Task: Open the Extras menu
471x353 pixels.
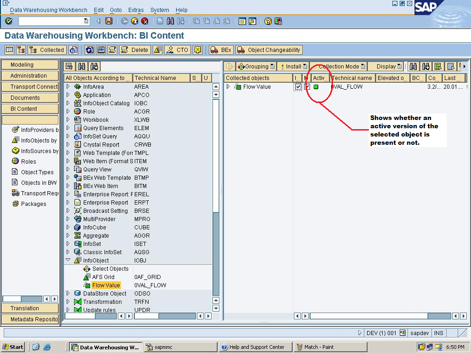Action: [136, 10]
